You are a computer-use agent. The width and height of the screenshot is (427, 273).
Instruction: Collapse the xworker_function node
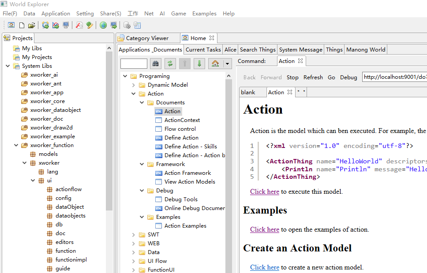coord(16,145)
